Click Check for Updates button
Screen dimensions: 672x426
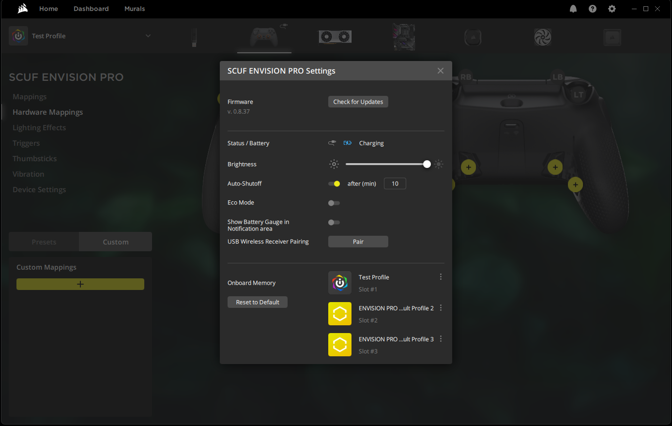(x=358, y=102)
